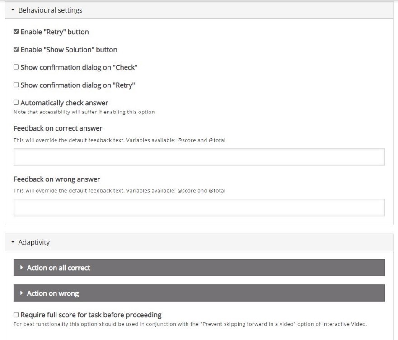398x340 pixels.
Task: Click the Feedback on correct answer field
Action: 199,157
